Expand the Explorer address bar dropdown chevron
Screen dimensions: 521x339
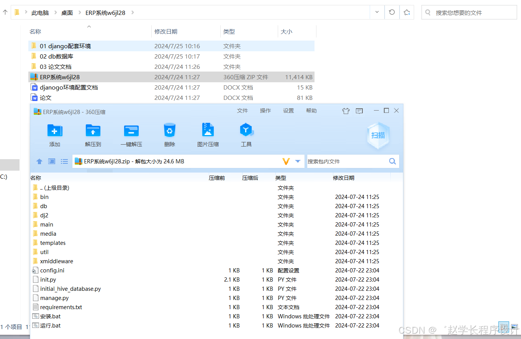tap(377, 12)
